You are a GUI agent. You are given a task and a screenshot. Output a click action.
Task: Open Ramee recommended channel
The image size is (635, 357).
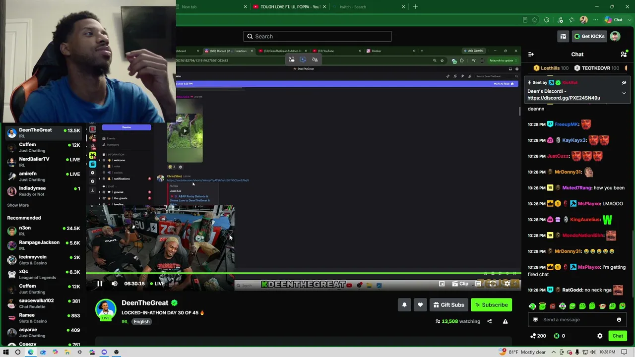(x=43, y=318)
